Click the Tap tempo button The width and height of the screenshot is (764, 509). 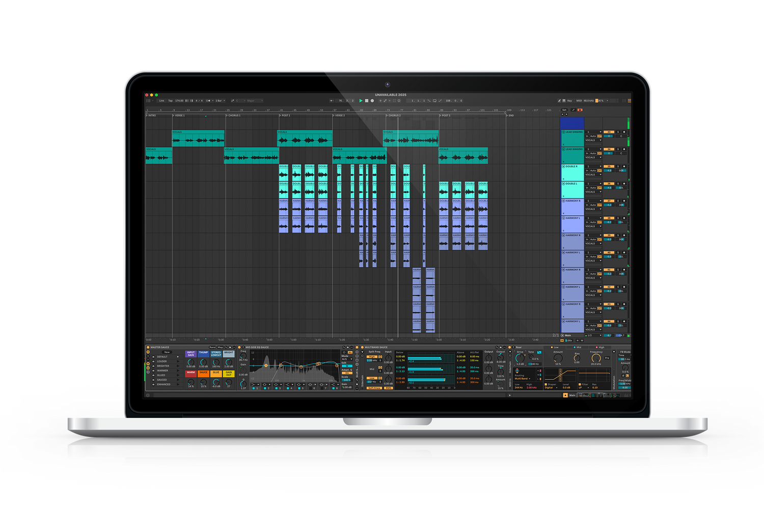click(170, 101)
